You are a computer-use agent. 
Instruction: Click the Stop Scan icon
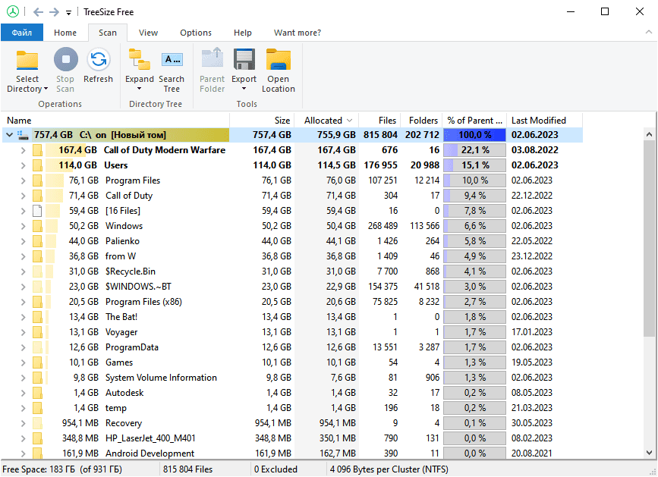point(66,59)
